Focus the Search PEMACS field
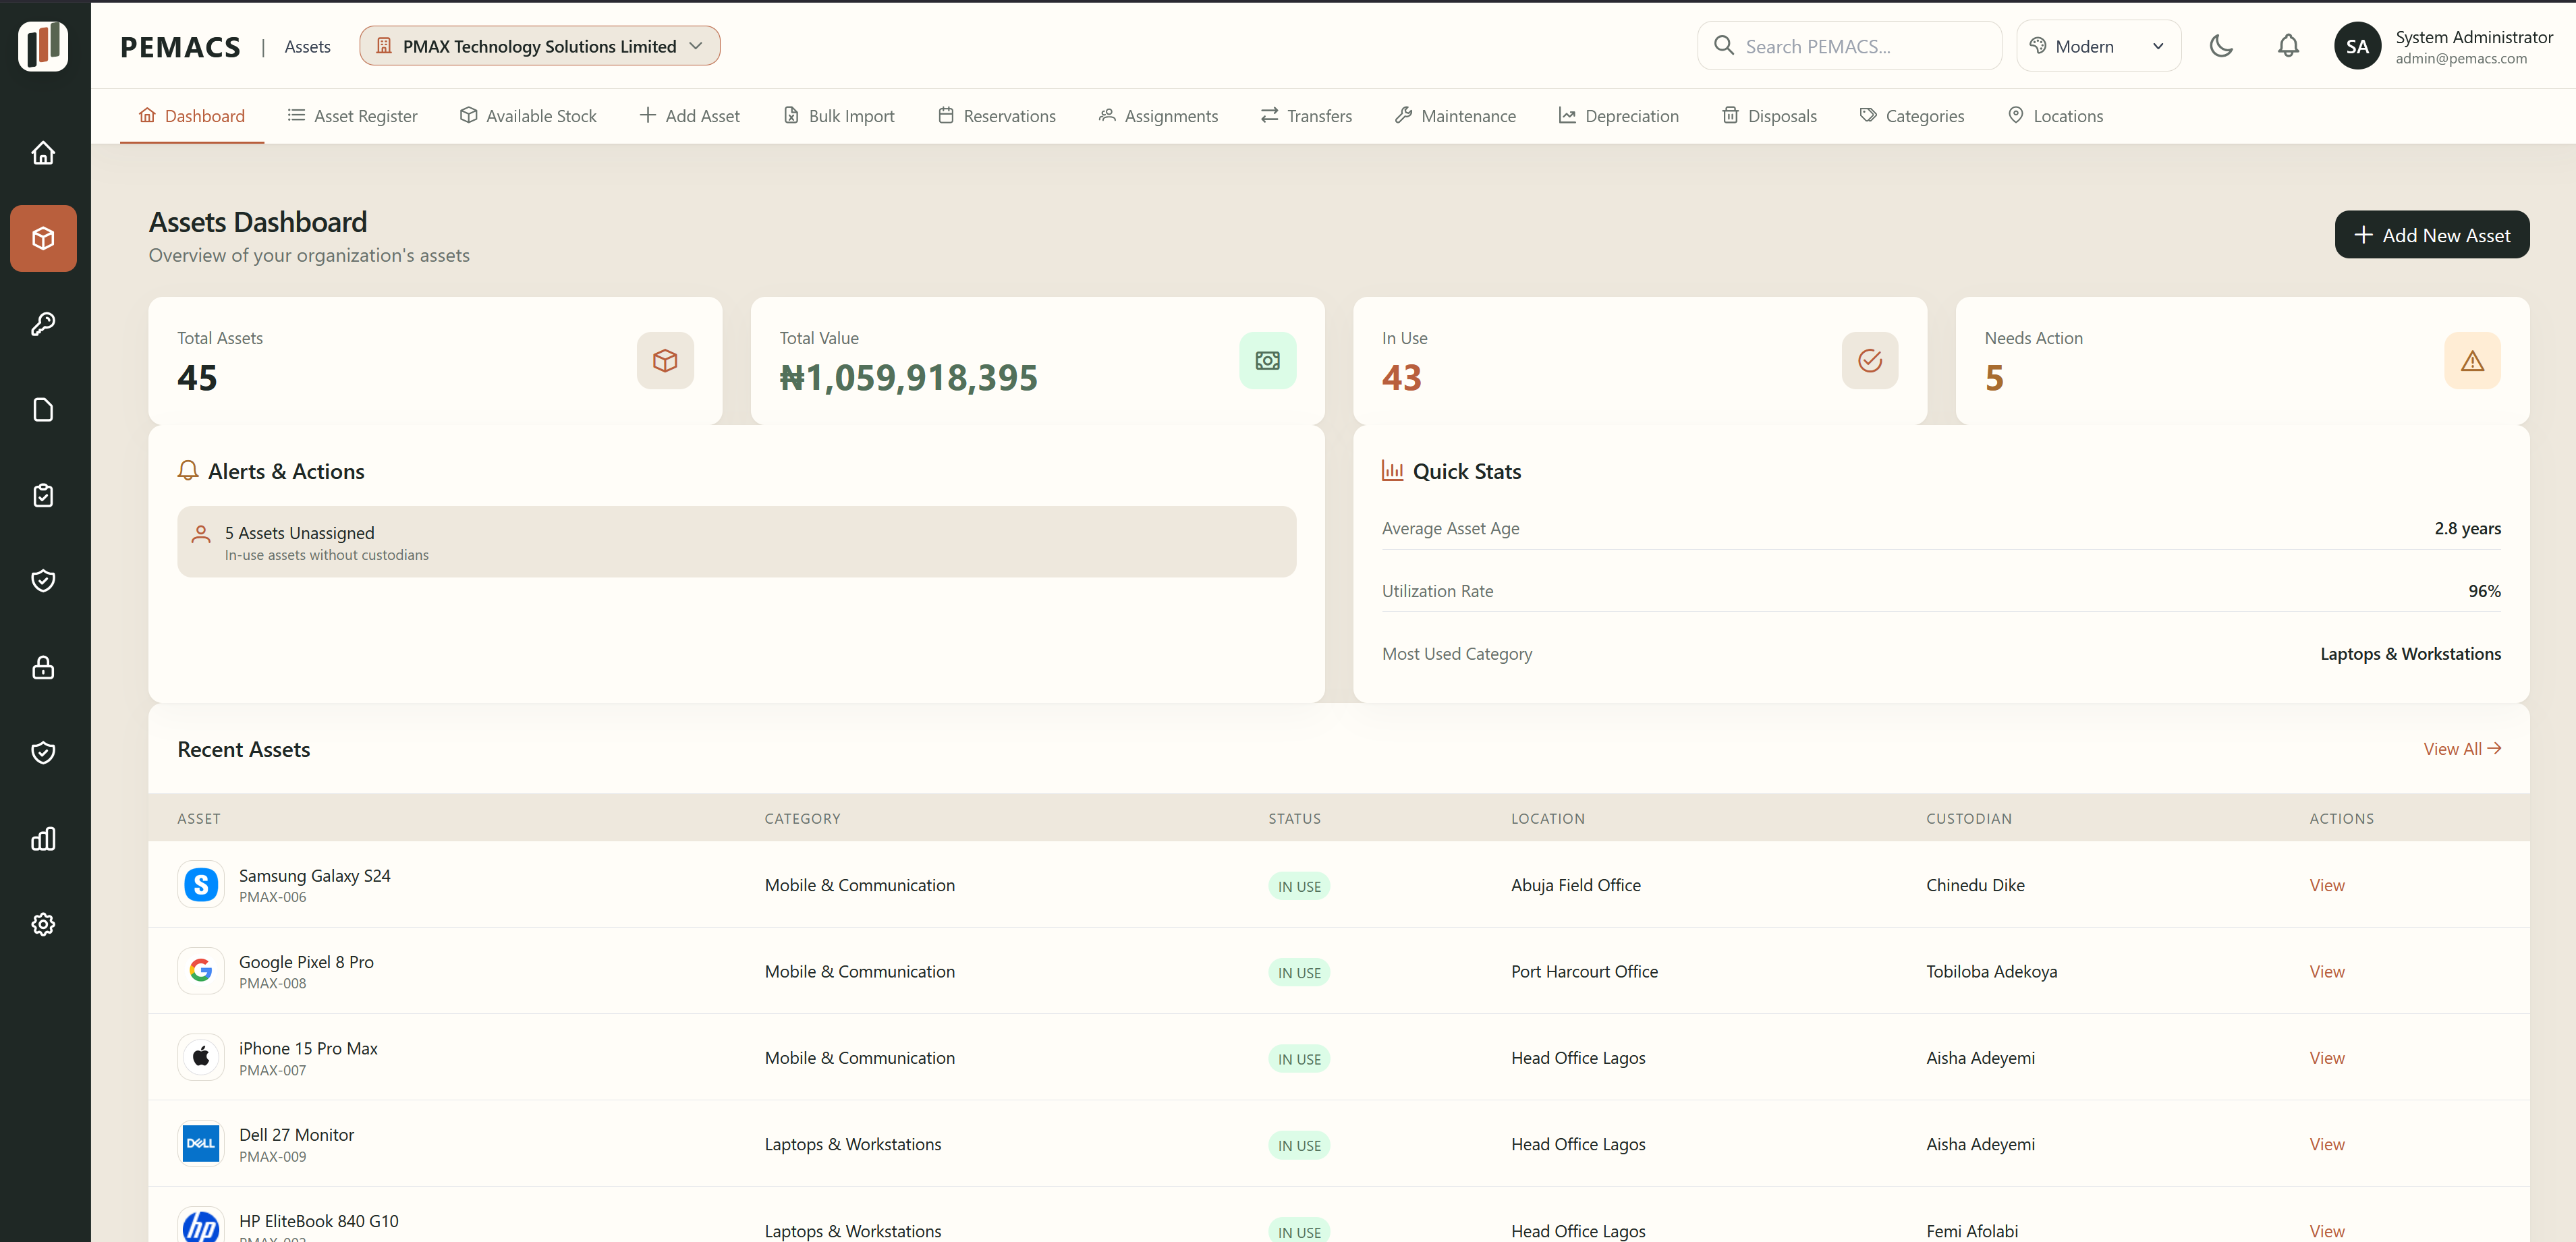The height and width of the screenshot is (1242, 2576). 1850,46
